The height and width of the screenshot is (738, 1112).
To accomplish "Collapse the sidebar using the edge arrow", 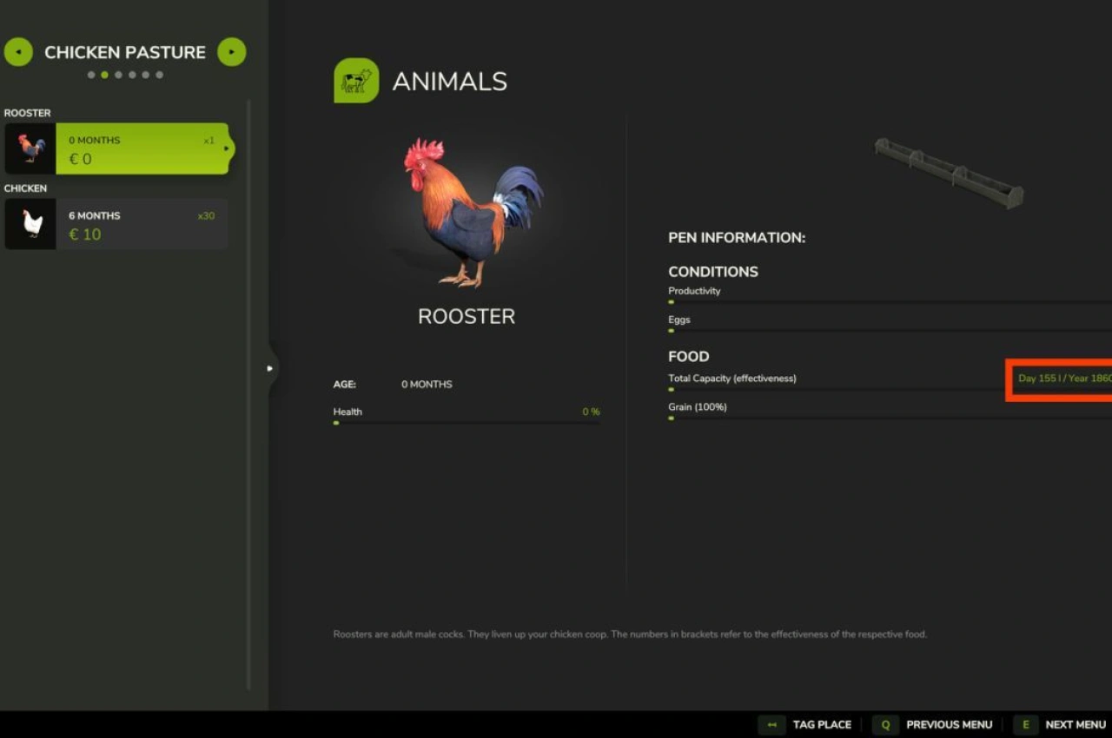I will [x=269, y=368].
